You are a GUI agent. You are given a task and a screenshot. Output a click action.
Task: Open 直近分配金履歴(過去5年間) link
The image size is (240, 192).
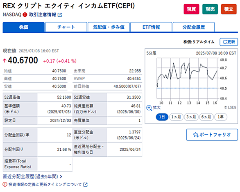(x=30, y=176)
